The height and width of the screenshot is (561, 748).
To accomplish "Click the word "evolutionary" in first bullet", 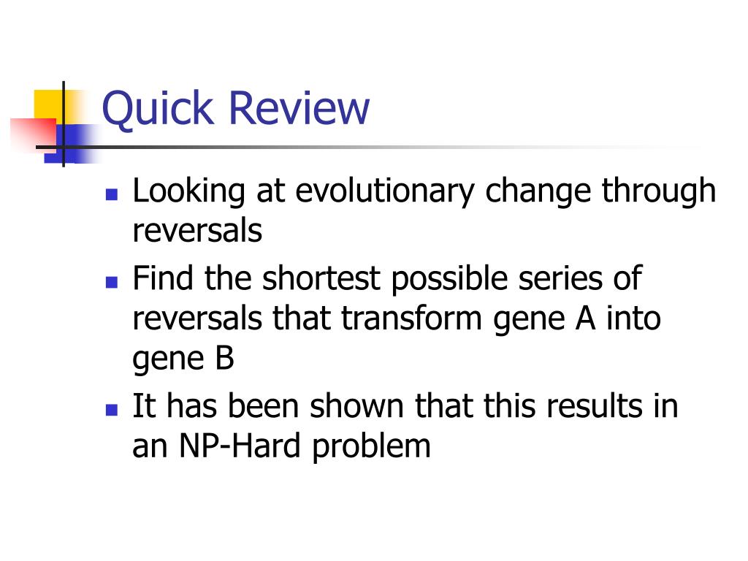I will pyautogui.click(x=385, y=192).
